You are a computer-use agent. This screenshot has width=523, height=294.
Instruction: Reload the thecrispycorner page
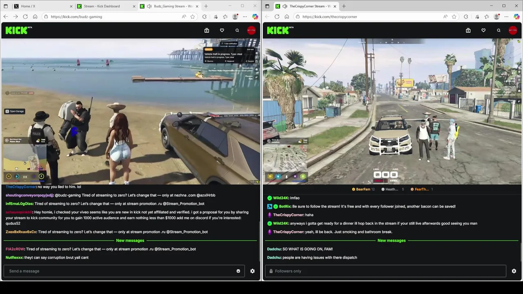(277, 17)
